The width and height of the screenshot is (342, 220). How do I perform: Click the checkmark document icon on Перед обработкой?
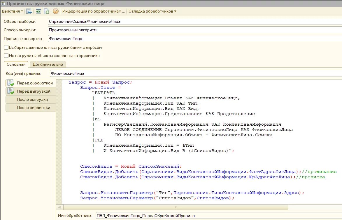(10, 83)
